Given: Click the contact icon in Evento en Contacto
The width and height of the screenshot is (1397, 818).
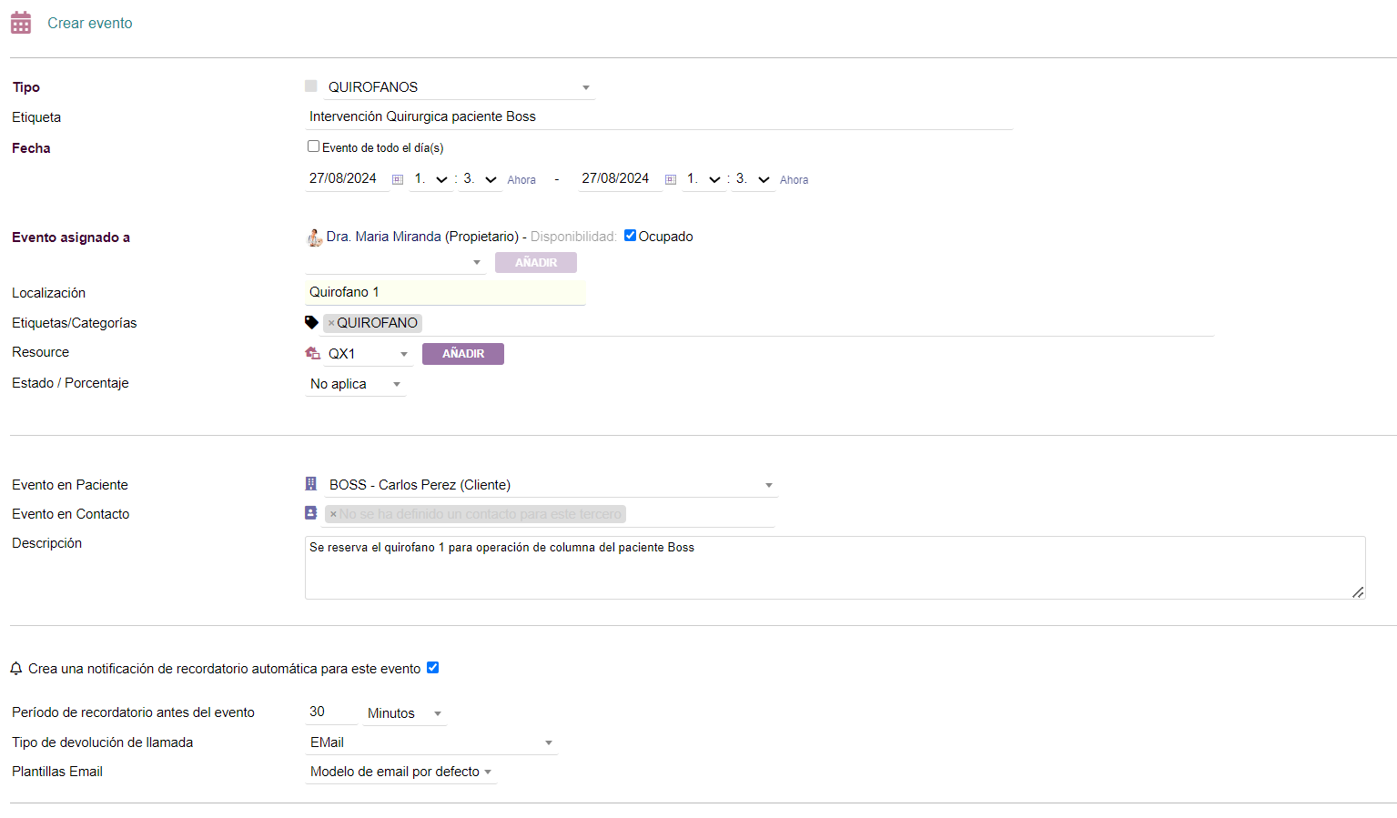Looking at the screenshot, I should 311,513.
